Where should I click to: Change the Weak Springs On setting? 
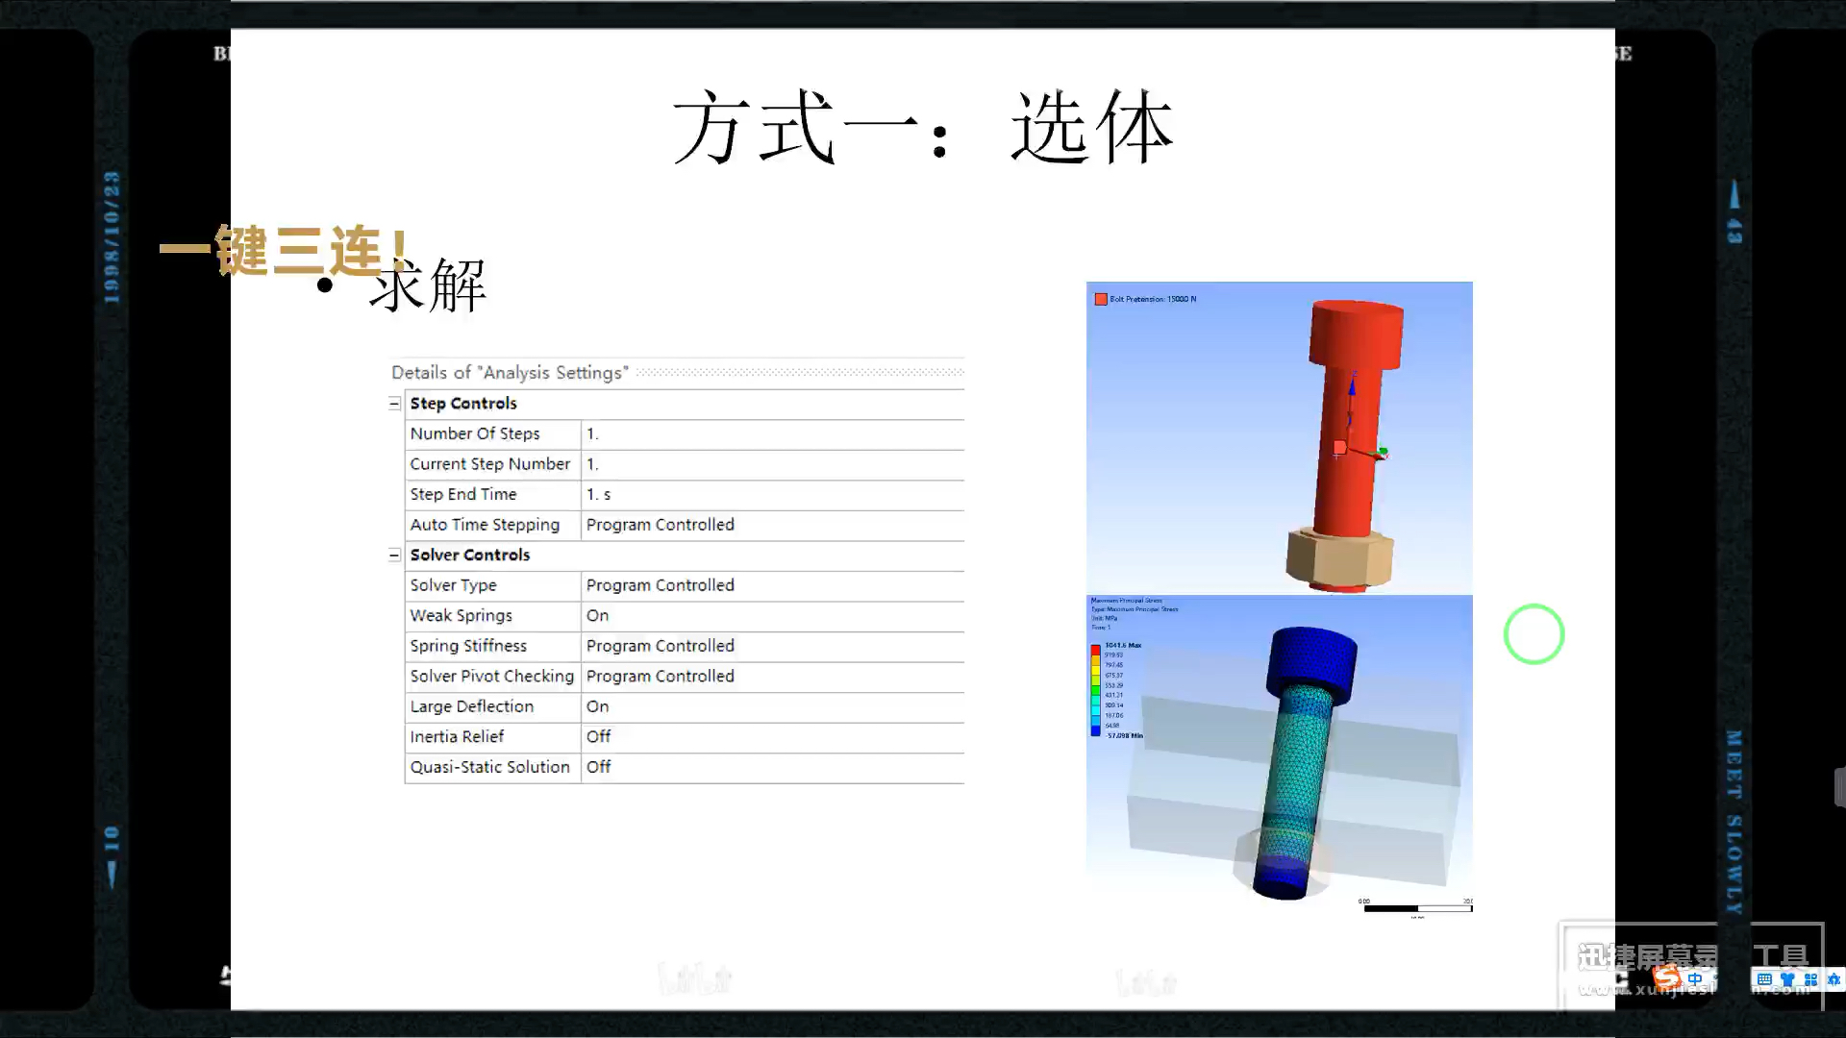coord(773,616)
